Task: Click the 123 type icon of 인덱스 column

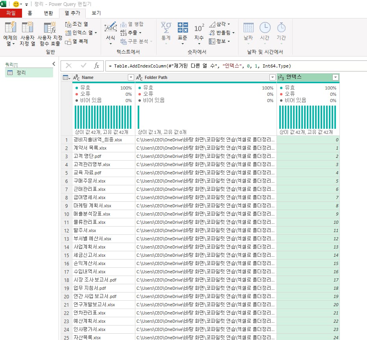Action: tap(280, 77)
